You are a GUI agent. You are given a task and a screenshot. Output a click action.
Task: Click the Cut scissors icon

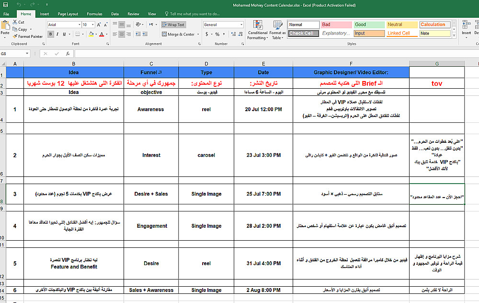[x=15, y=22]
